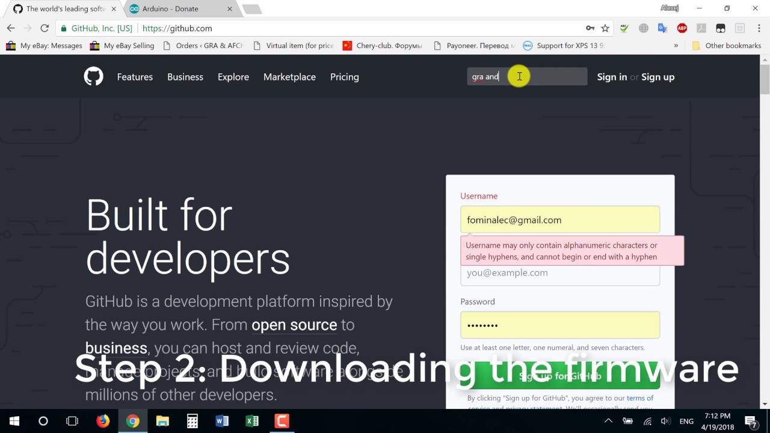Image resolution: width=770 pixels, height=433 pixels.
Task: Open Adblock Plus extension
Action: (x=682, y=28)
